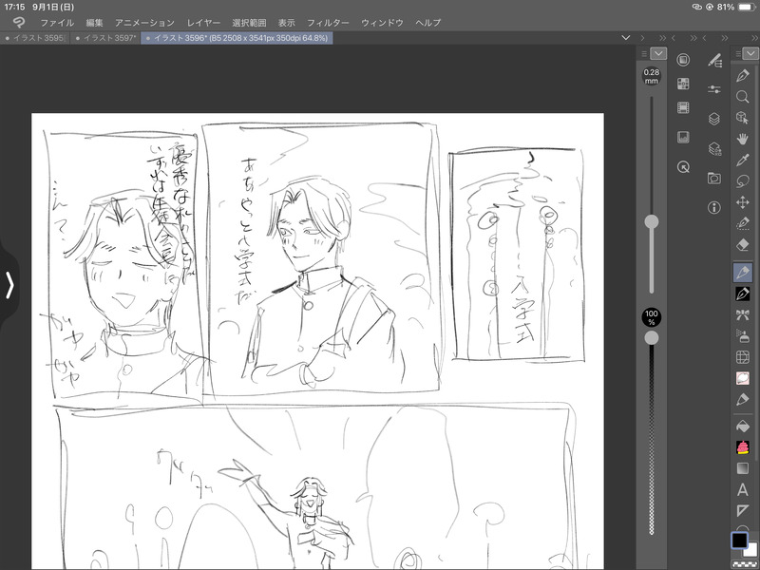Open the ウィンドウ menu
760x570 pixels.
(x=382, y=23)
